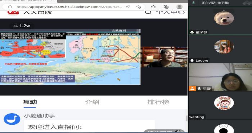Open the 排行榜 tab

click(x=158, y=102)
